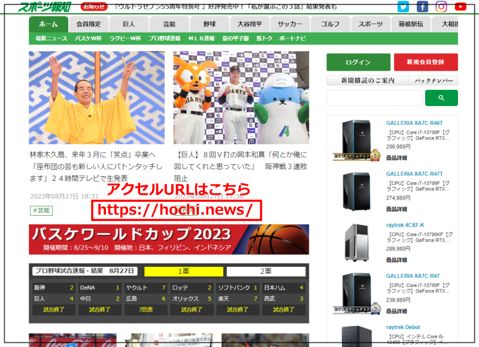Click the green ログイン button
The height and width of the screenshot is (347, 479).
(358, 62)
